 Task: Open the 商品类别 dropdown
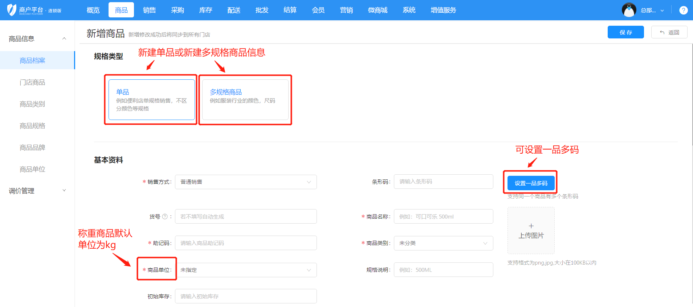(443, 243)
